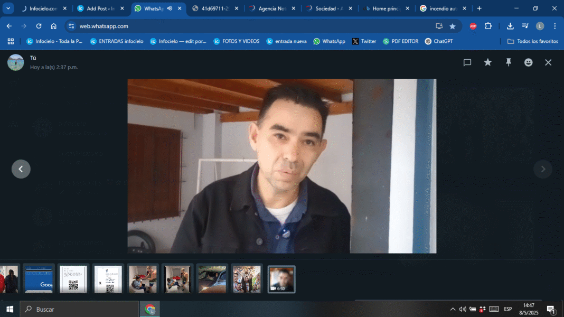Viewport: 564px width, 317px height.
Task: Reload the WhatsApp Web page
Action: 39,26
